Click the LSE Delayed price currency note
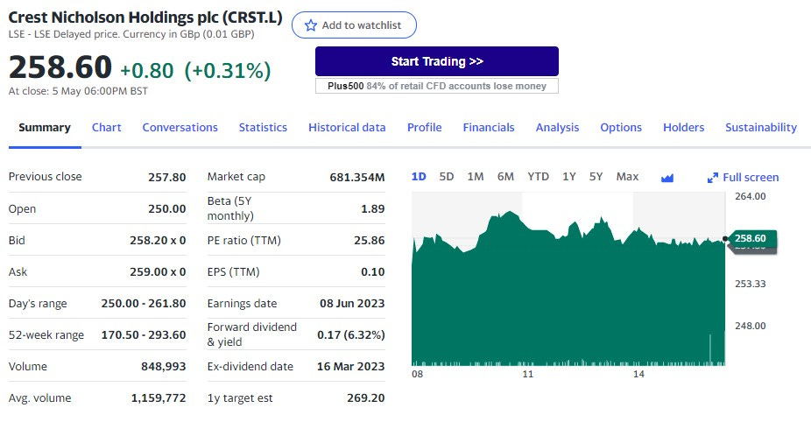Viewport: 811px width, 429px height. click(x=131, y=35)
